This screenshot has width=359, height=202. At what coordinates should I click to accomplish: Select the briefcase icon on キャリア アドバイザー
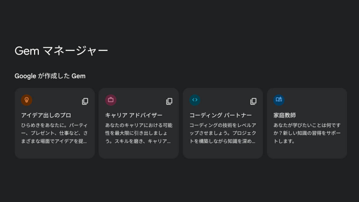(x=111, y=100)
